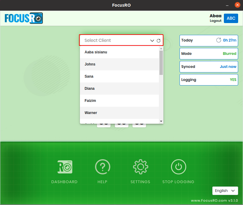This screenshot has height=205, width=243.
Task: Click www.FocusRO.com v3.1.0 footer text
Action: [x=214, y=200]
